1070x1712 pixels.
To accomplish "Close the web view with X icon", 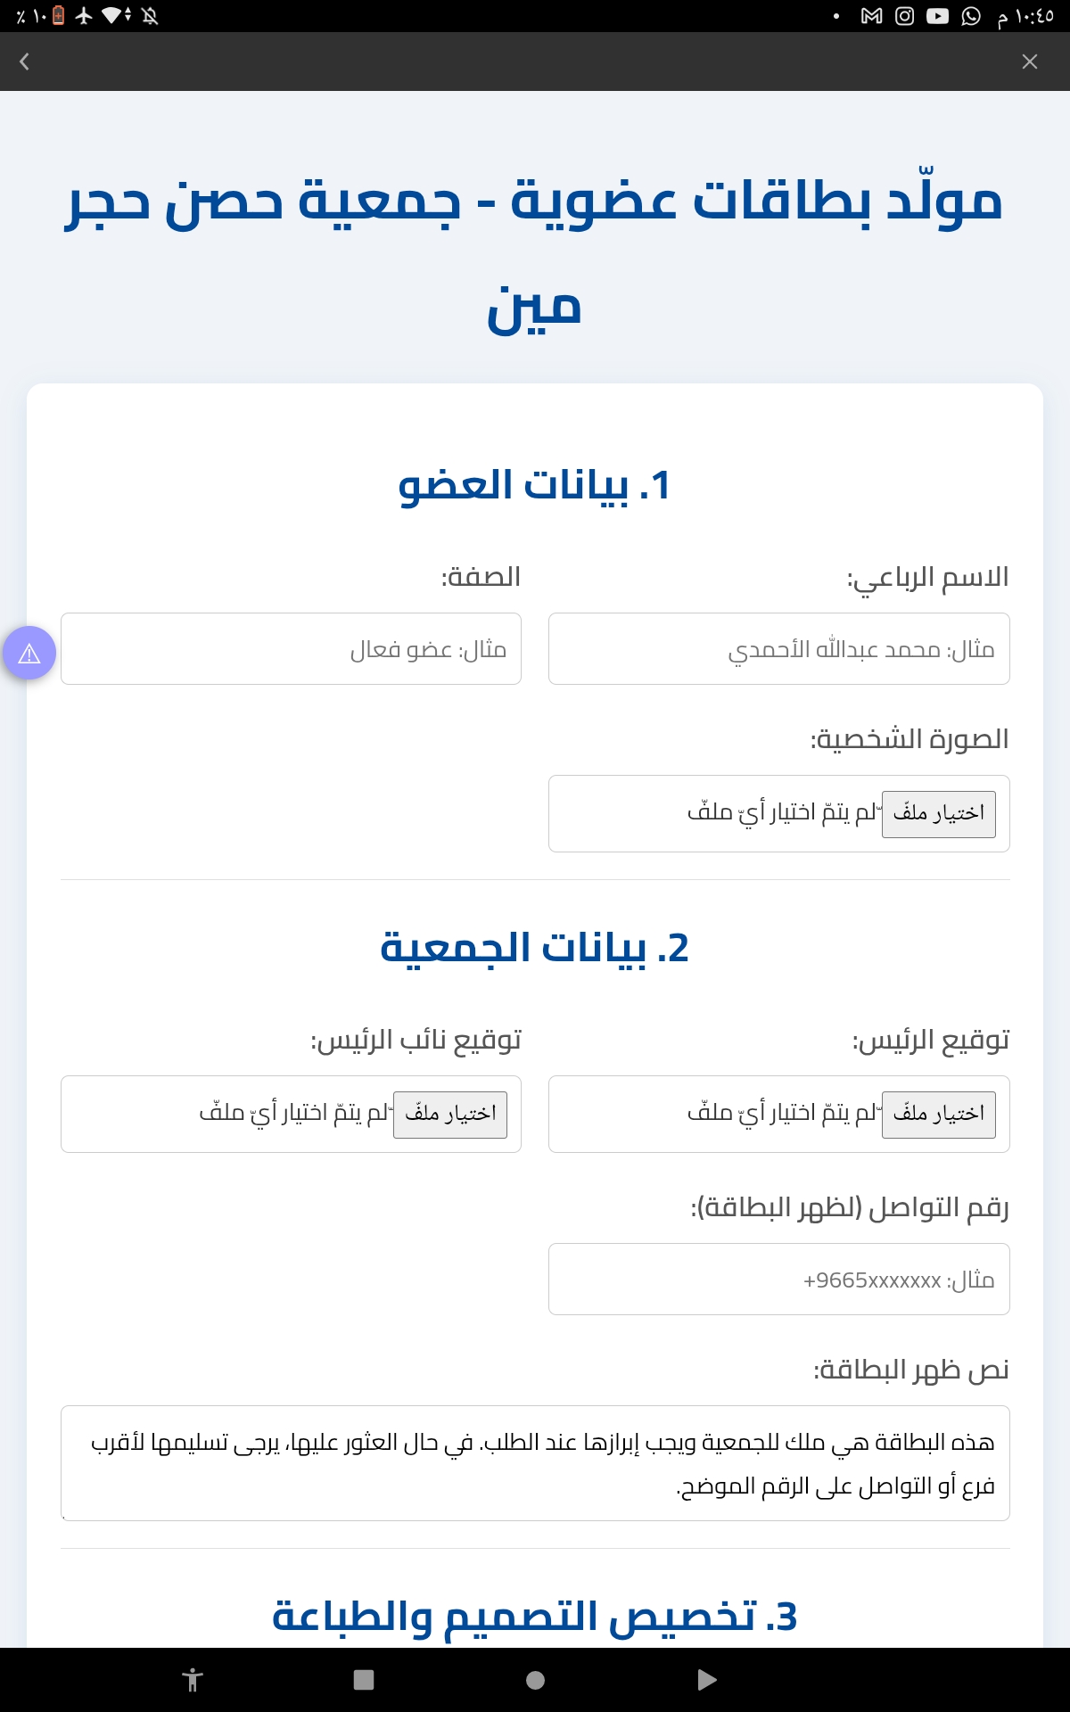I will coord(1029,62).
